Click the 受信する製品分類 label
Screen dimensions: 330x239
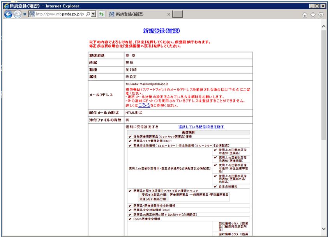(x=154, y=195)
